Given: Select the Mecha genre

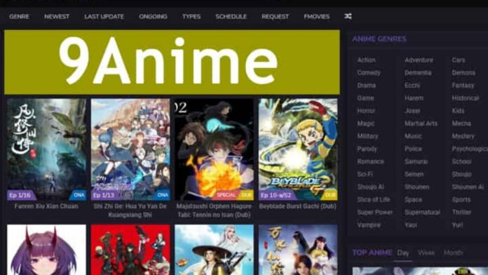Looking at the screenshot, I should [x=461, y=123].
